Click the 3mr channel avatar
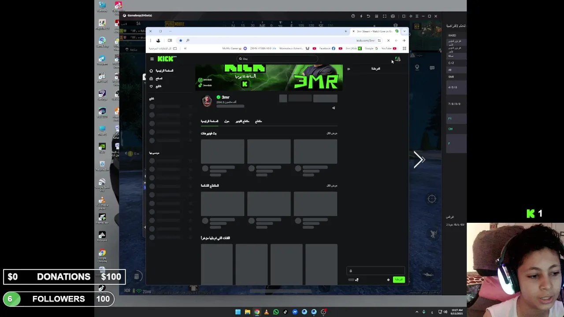Image resolution: width=564 pixels, height=317 pixels. click(207, 101)
